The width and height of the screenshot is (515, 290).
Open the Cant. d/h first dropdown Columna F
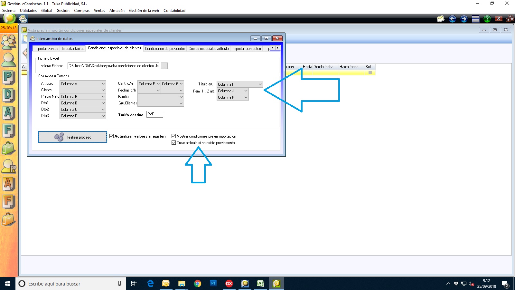tap(149, 84)
